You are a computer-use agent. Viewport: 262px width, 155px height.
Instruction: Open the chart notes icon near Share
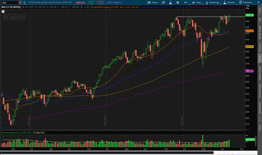(x=163, y=2)
